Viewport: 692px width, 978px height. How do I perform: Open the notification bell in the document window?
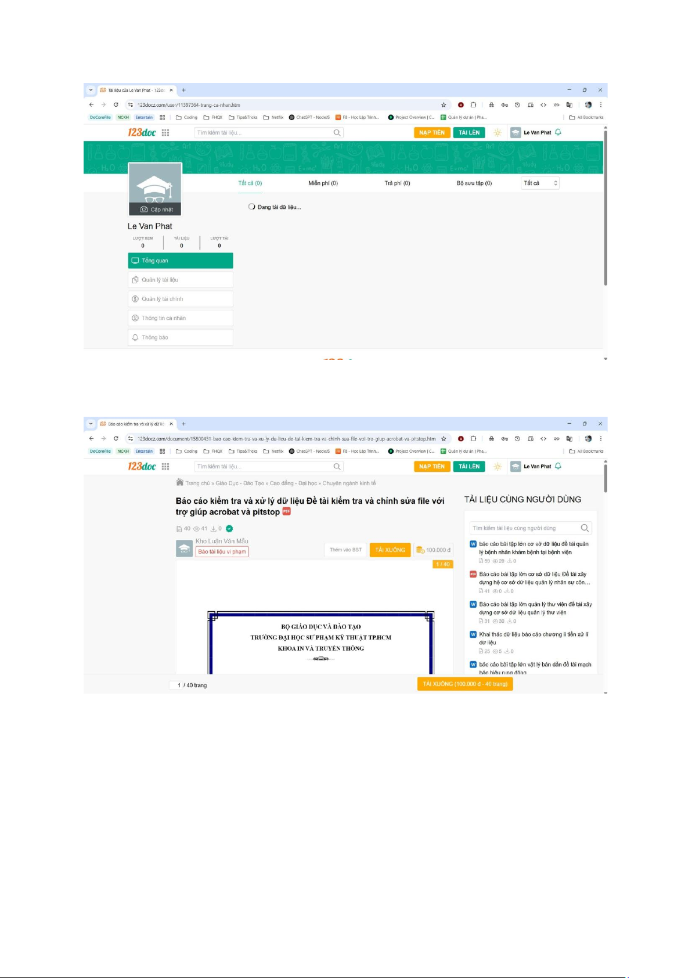click(x=558, y=466)
